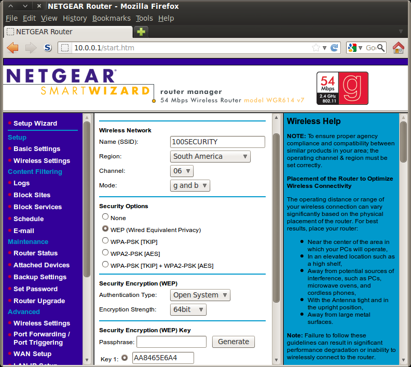Screen dimensions: 411x367
Task: Open the Logs page
Action: click(21, 183)
